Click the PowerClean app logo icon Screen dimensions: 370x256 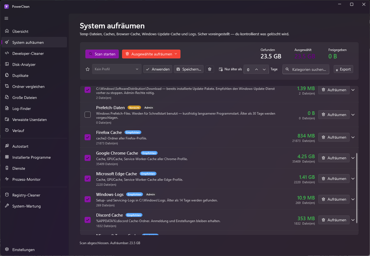[7, 6]
